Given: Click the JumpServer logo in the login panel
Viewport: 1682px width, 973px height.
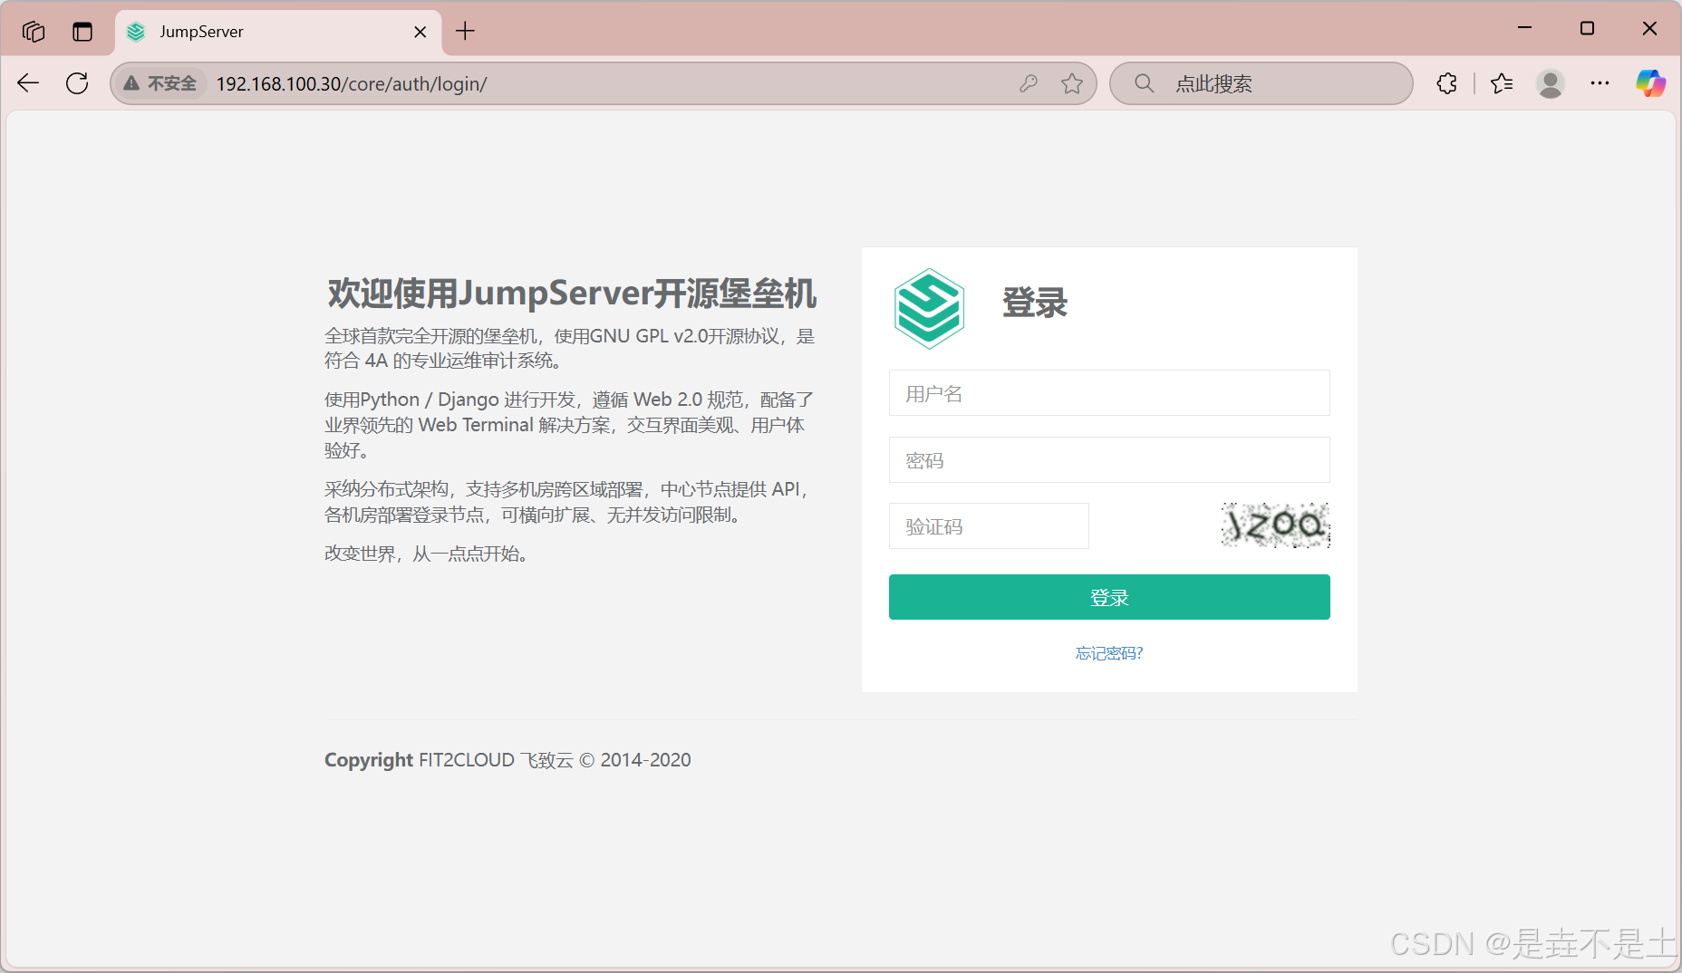Looking at the screenshot, I should (928, 308).
